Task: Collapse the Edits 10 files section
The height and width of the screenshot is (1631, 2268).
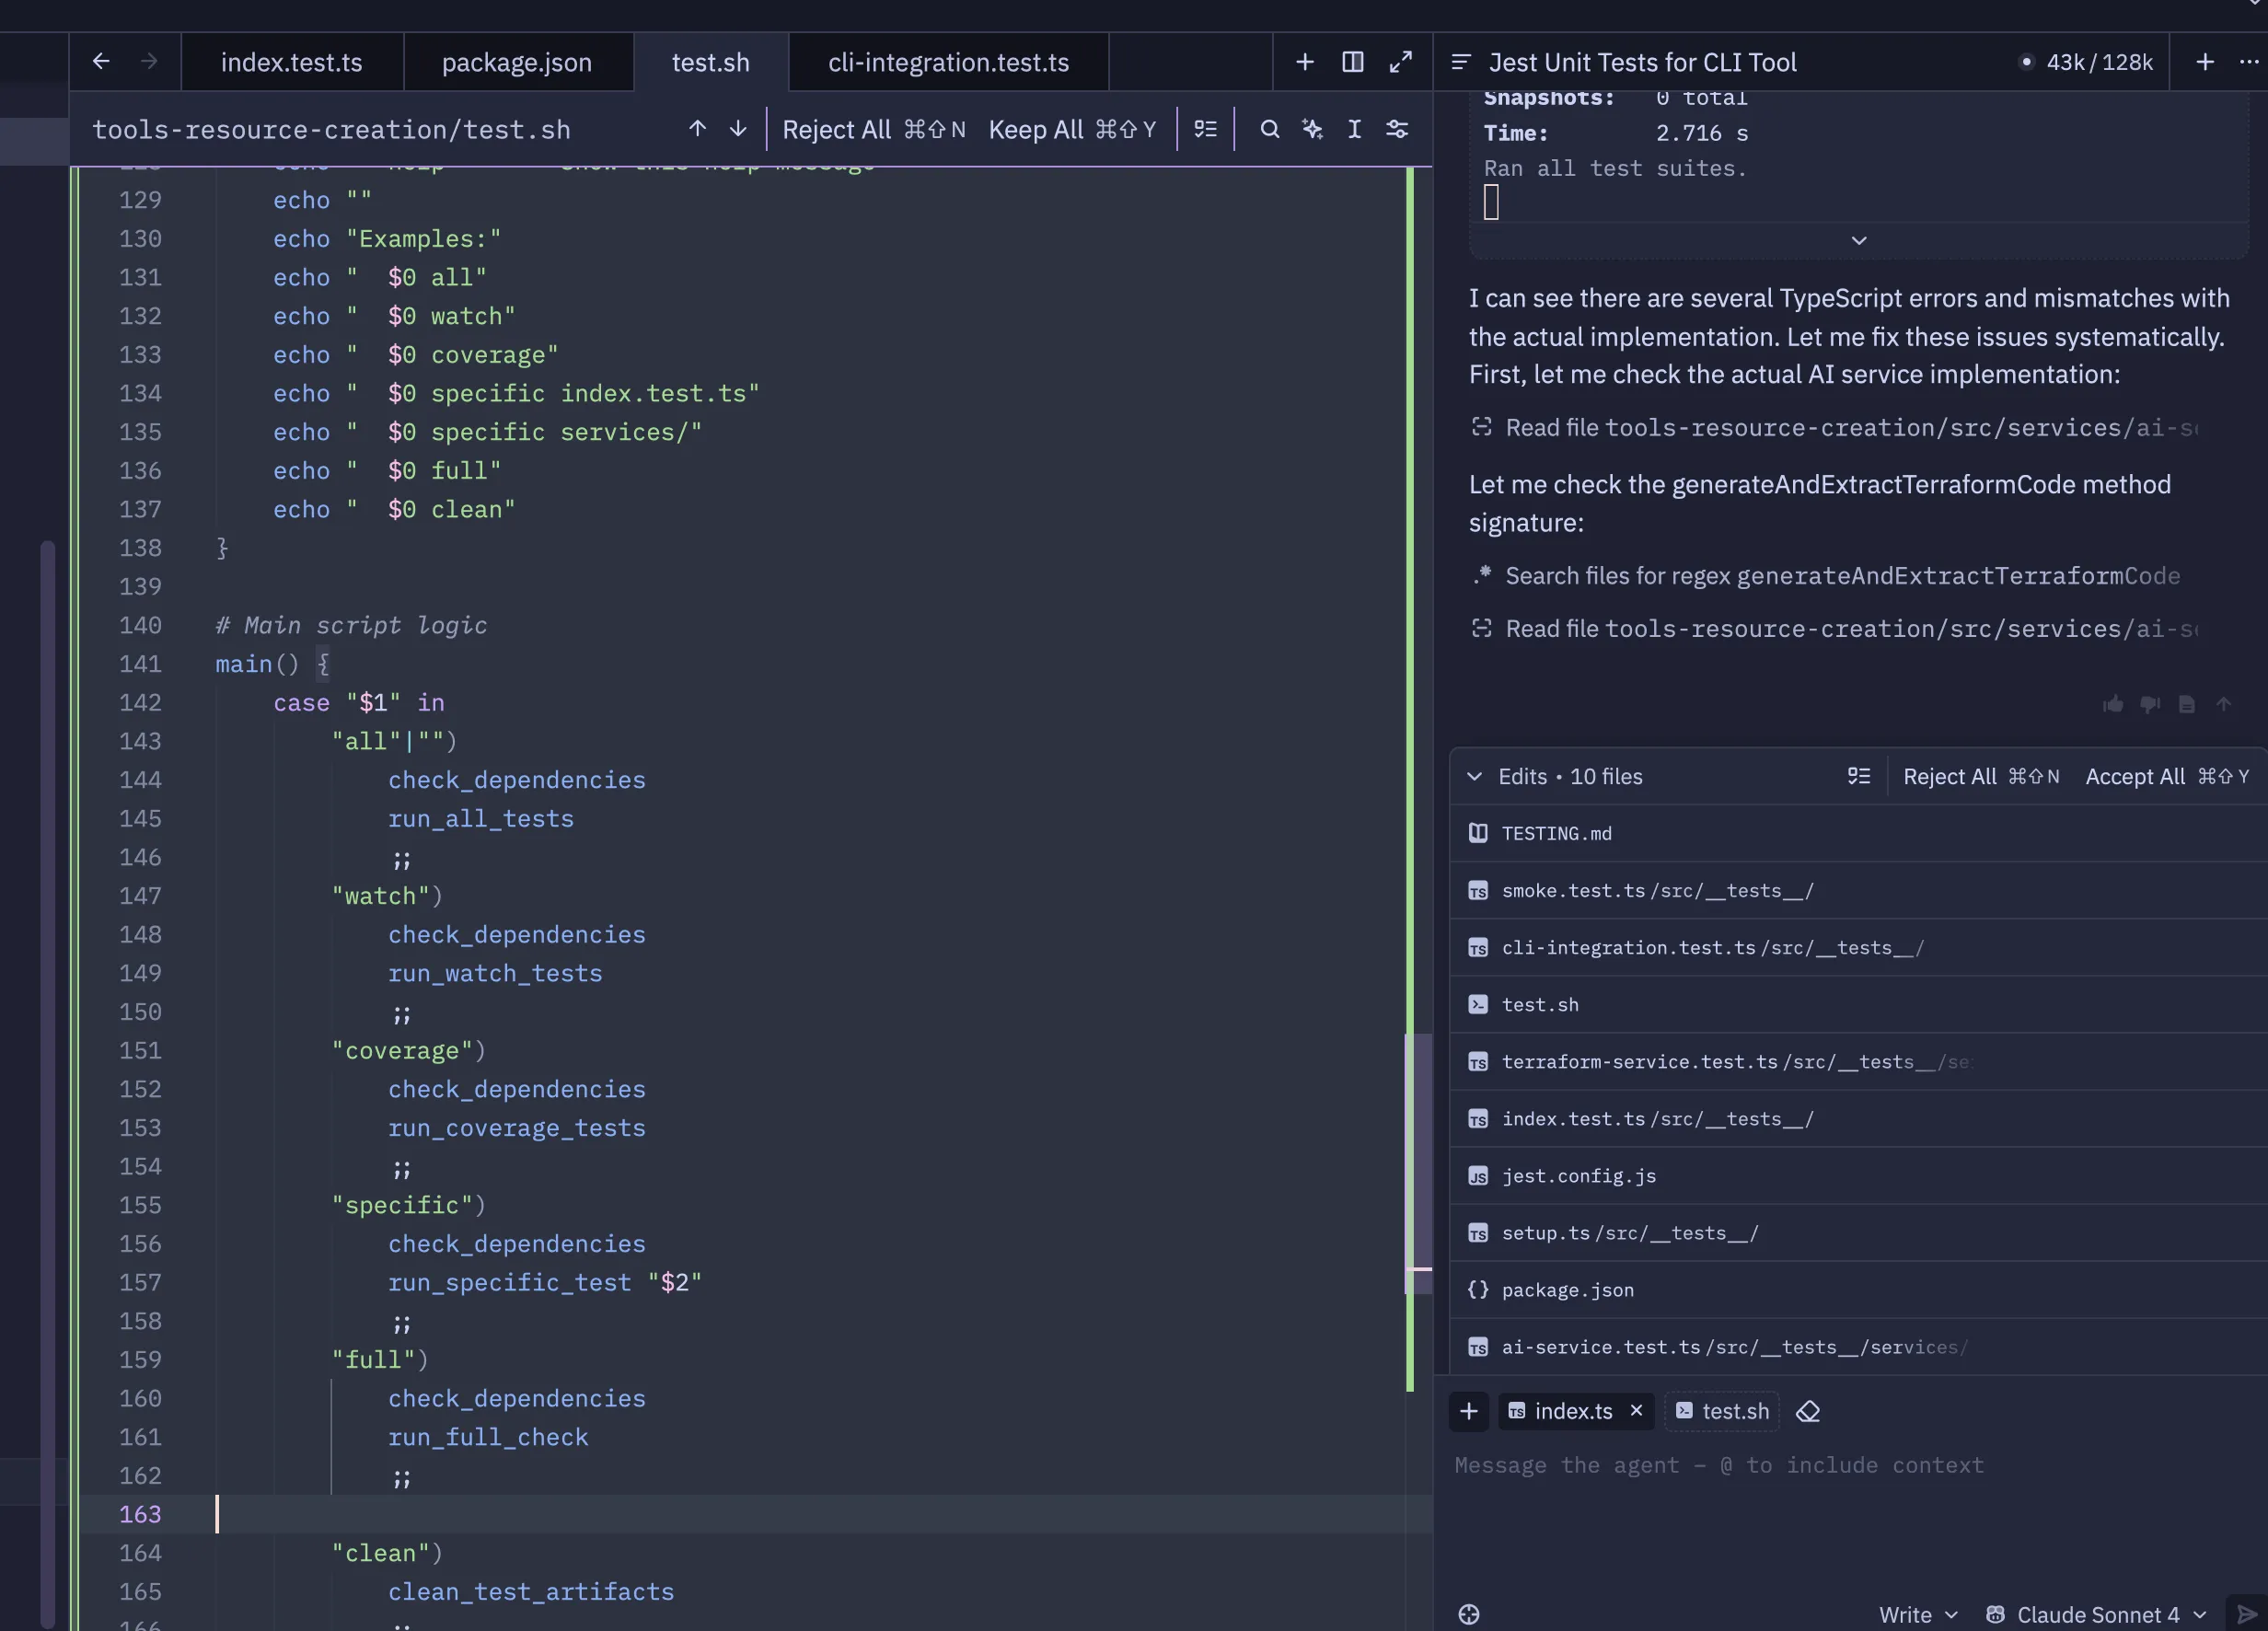Action: pyautogui.click(x=1474, y=776)
